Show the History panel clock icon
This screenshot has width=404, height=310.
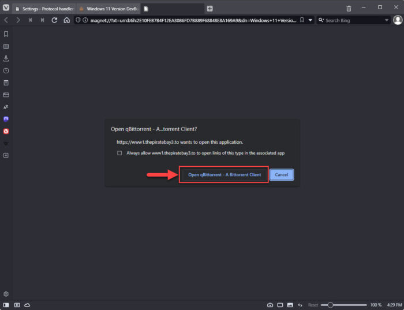6,70
